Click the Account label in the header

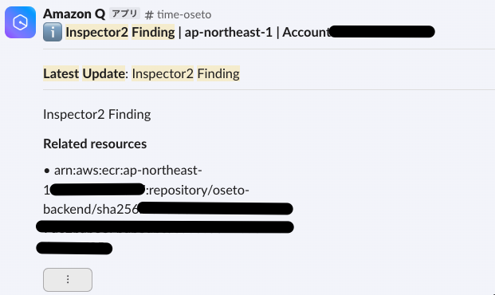coord(306,32)
